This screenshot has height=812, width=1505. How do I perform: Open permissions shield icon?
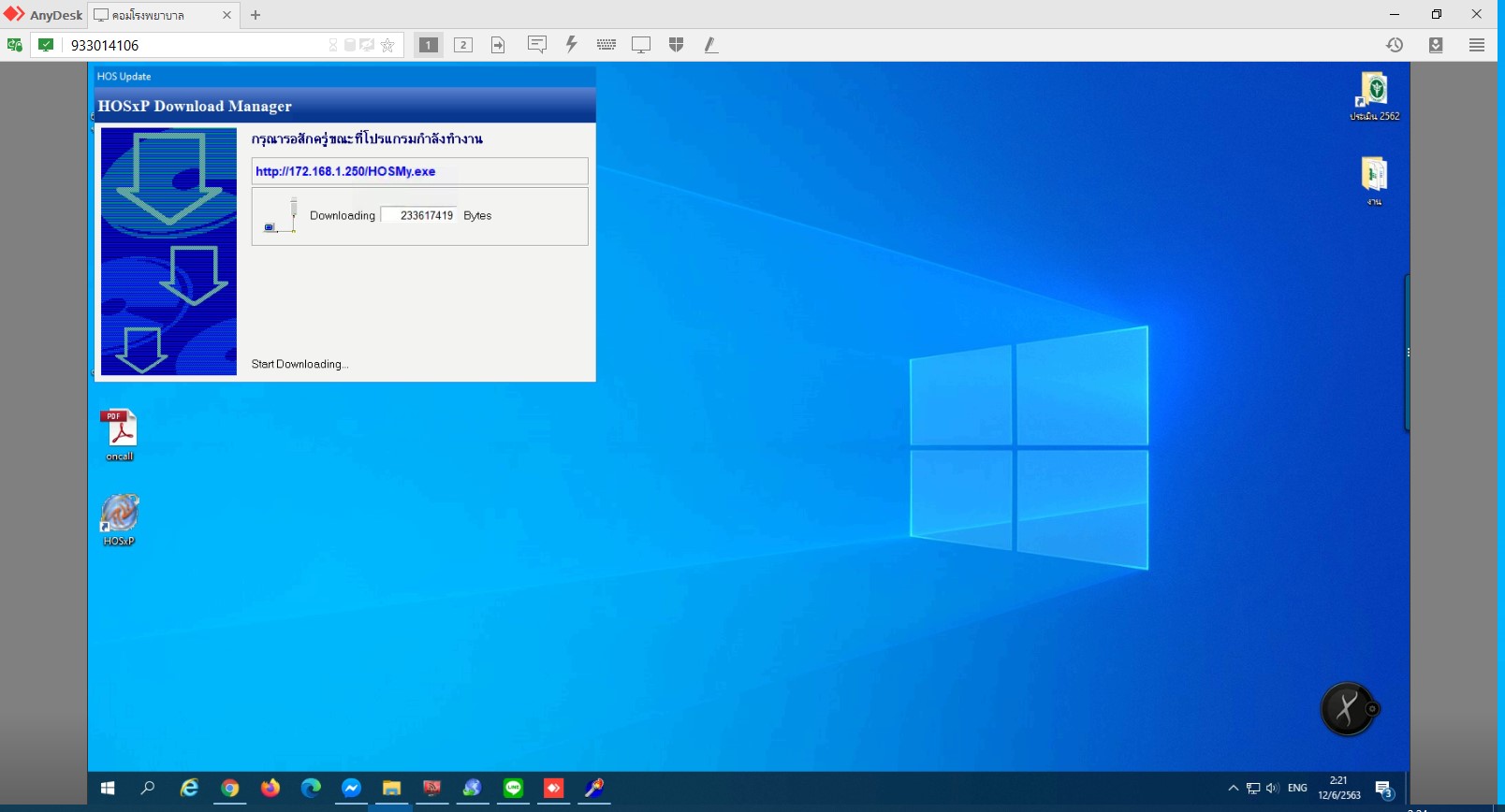tap(677, 45)
